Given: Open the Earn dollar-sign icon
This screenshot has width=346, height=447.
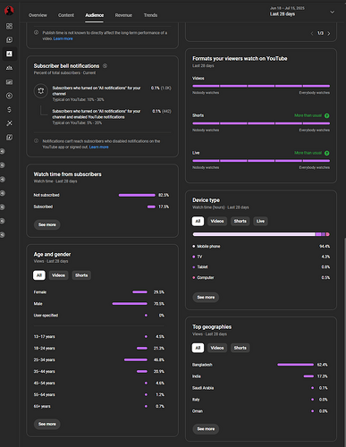Looking at the screenshot, I should coord(9,110).
